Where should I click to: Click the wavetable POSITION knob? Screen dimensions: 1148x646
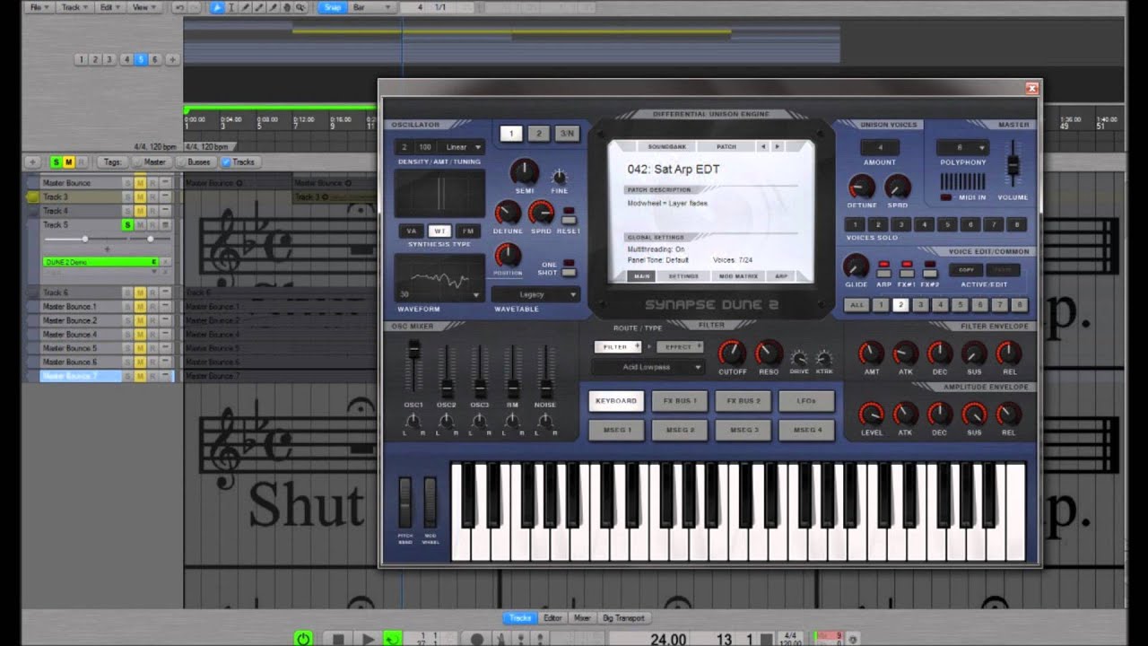tap(508, 255)
